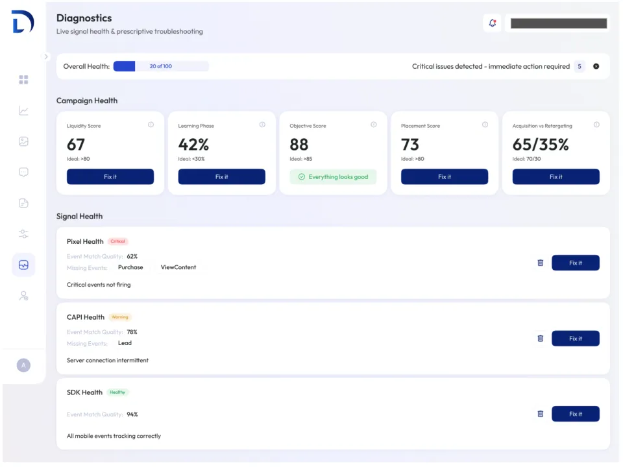Click Everything looks good status on Objective Score
Image resolution: width=623 pixels, height=467 pixels.
pos(333,176)
